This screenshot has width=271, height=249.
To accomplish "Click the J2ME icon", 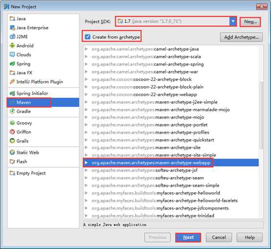I will click(x=12, y=37).
